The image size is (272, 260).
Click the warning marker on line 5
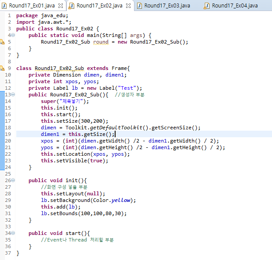tap(2, 42)
